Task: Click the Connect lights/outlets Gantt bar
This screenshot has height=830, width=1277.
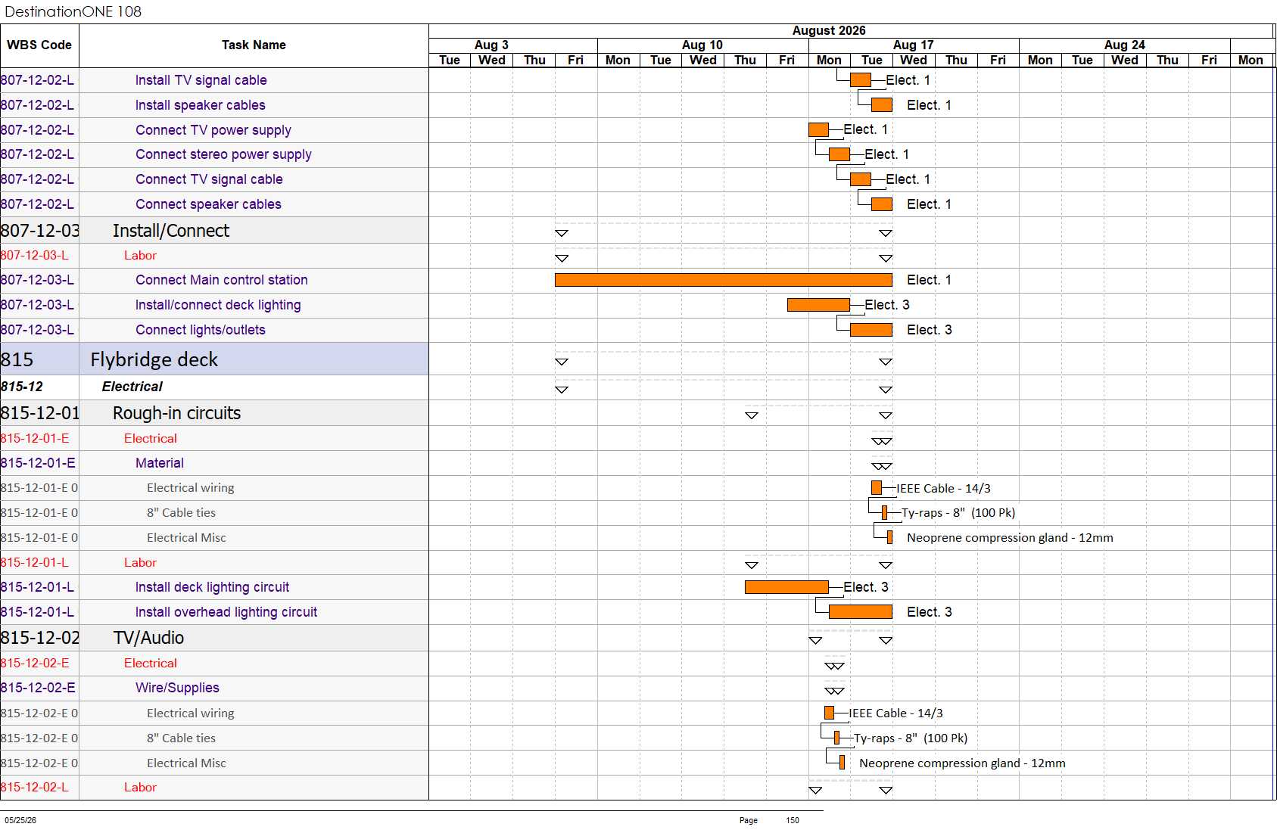Action: (871, 330)
